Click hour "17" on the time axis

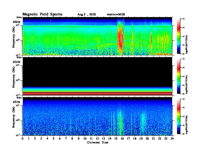click(x=128, y=138)
